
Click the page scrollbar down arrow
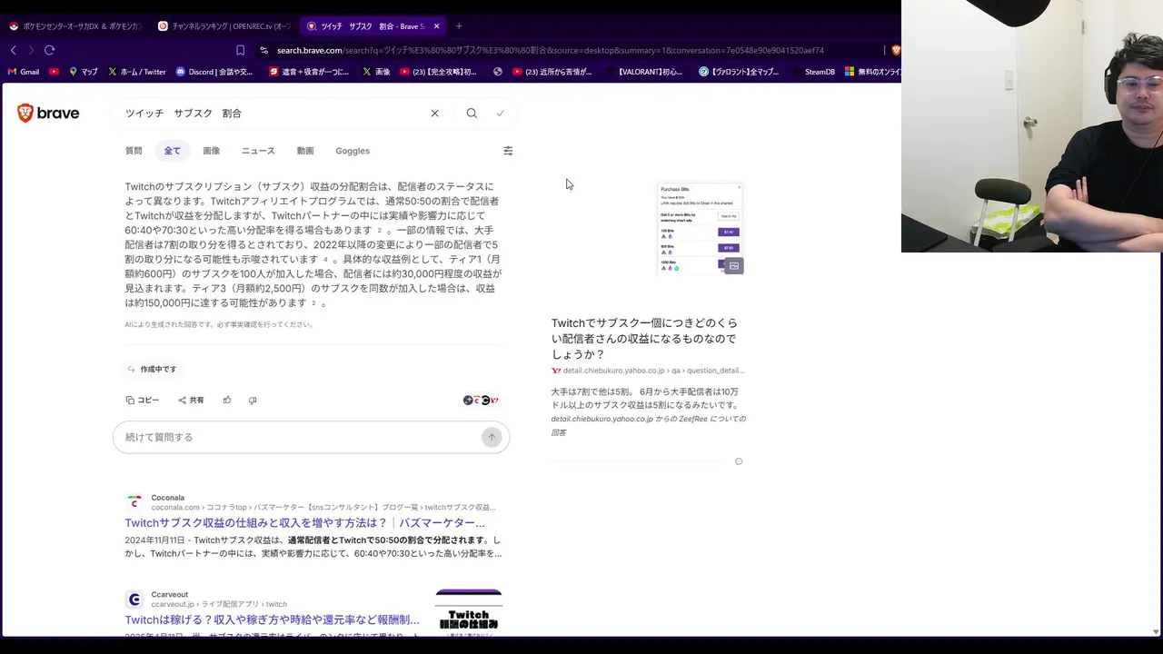pos(1156,630)
